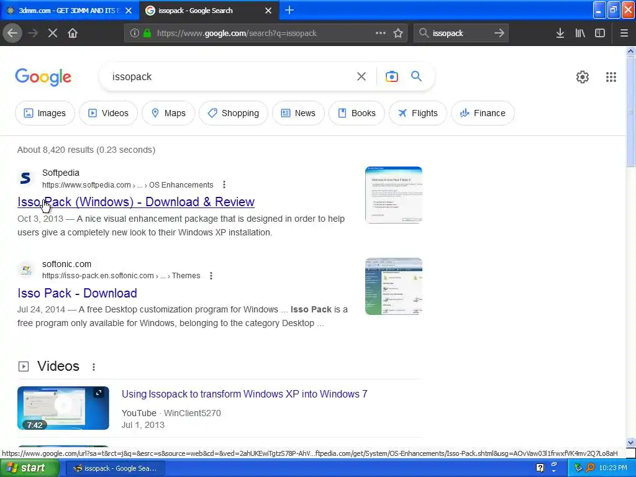
Task: Select the issopack taskbar window button
Action: coord(115,468)
